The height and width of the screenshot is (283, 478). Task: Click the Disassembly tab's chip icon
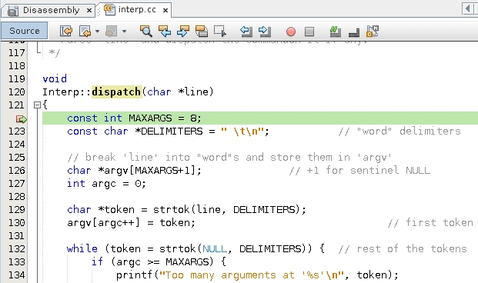[x=12, y=11]
